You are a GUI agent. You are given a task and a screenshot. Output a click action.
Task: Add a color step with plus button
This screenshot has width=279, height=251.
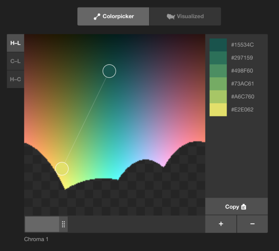(221, 224)
